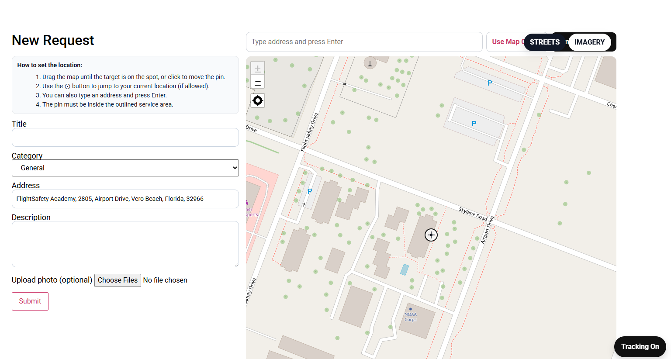Click the parking icon near Flight Safety Drive
This screenshot has height=359, width=671.
coord(310,191)
